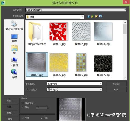This screenshot has width=130, height=121.
Task: Click the image preview at the bottom
Action: (71, 109)
